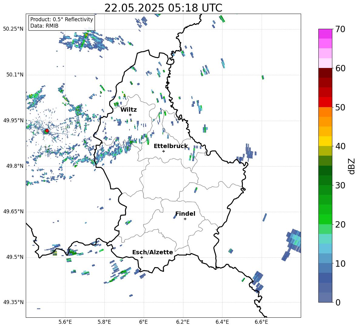Click 'Product: 0.5° Reflectivity' legend text

tap(62, 19)
